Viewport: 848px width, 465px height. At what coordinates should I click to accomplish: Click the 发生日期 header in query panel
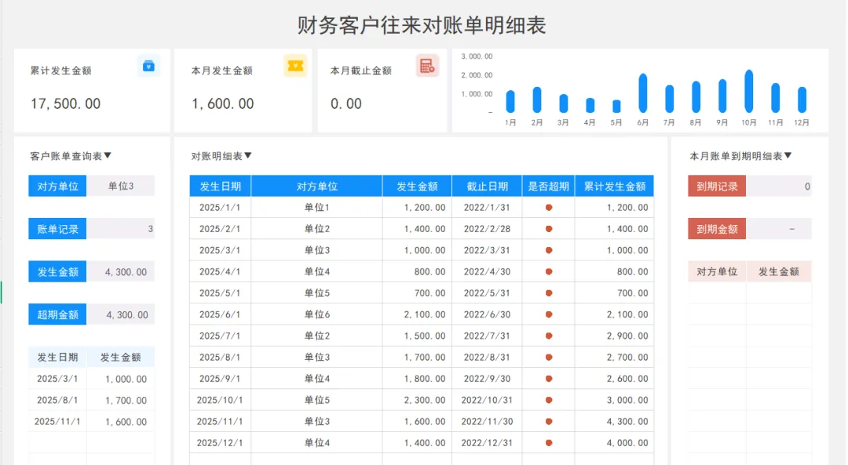pyautogui.click(x=57, y=357)
